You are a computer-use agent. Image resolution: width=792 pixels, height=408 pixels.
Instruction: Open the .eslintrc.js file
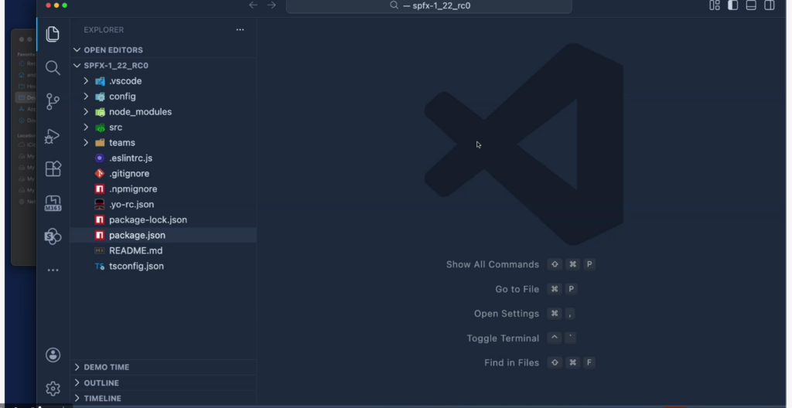[x=163, y=158]
